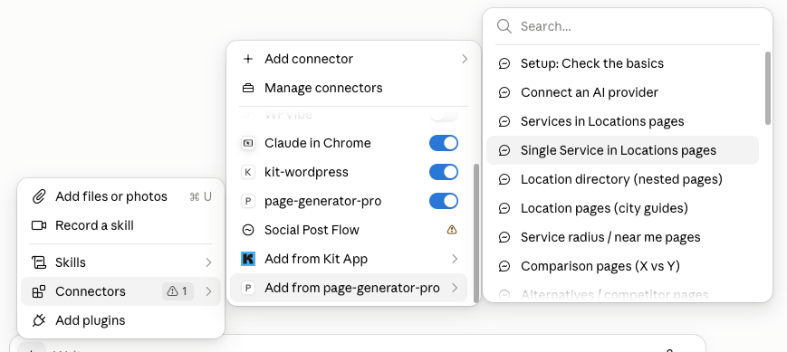Viewport: 787px width, 352px height.
Task: Click chat icon beside Location pages (city guides)
Action: tap(504, 208)
